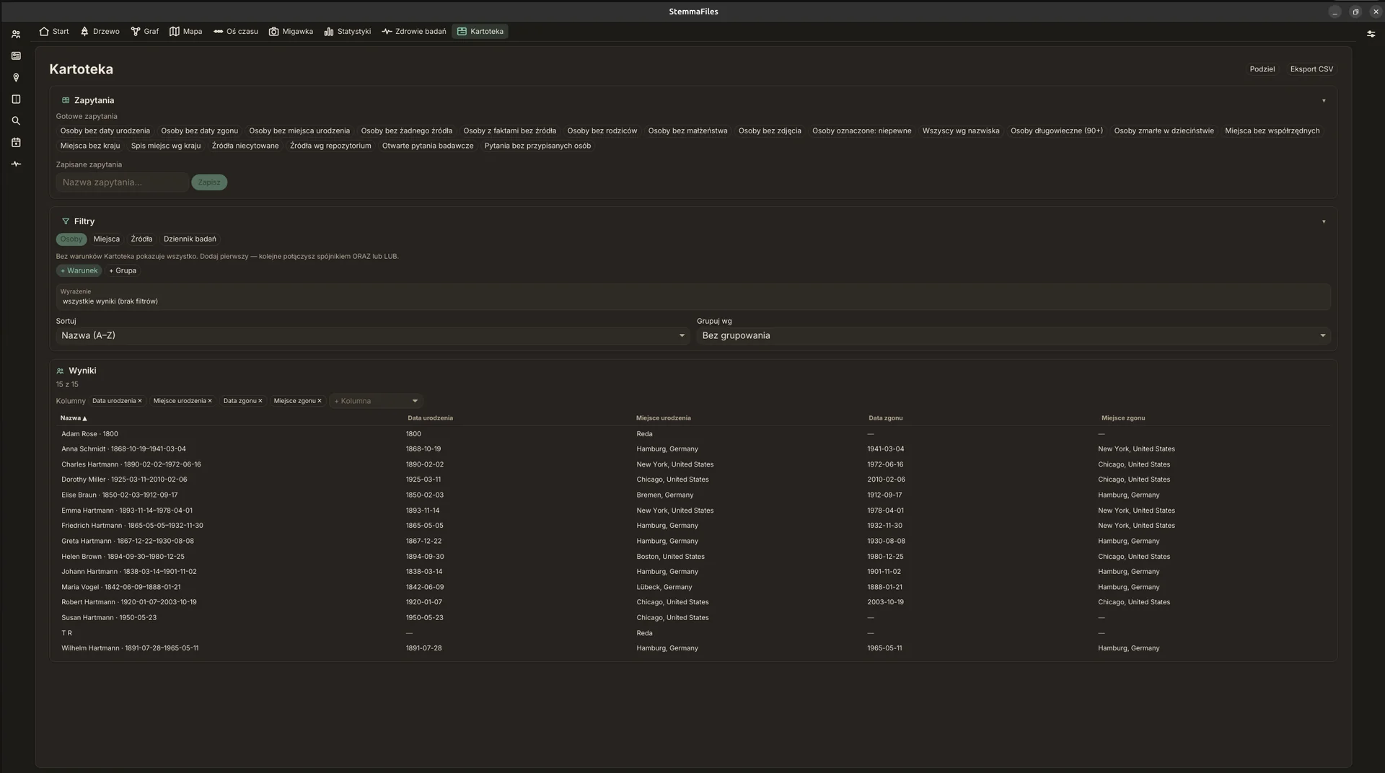
Task: Run query Osoby oznaczone: niepewne
Action: pos(862,131)
